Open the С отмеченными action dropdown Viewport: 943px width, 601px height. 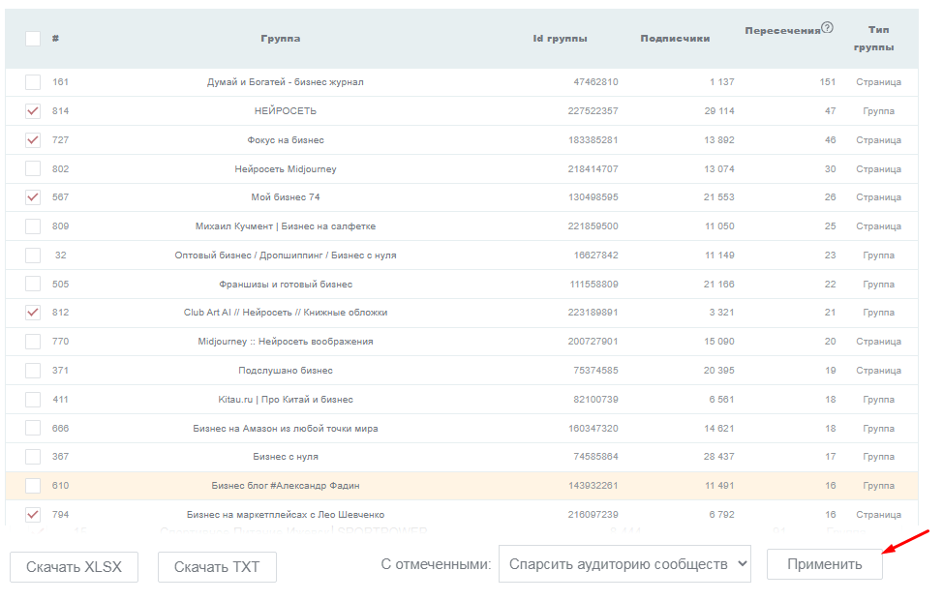(x=624, y=564)
